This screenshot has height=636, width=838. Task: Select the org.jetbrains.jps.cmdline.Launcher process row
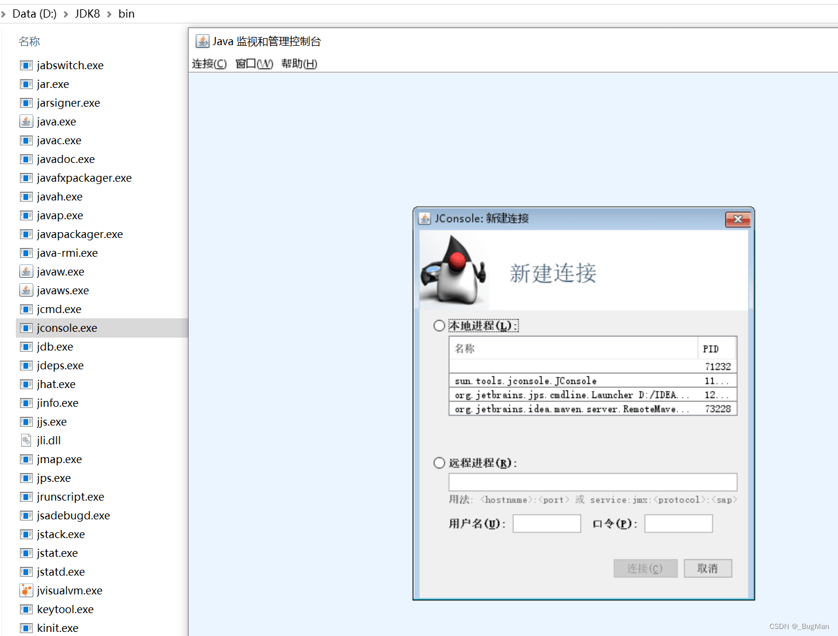[593, 395]
